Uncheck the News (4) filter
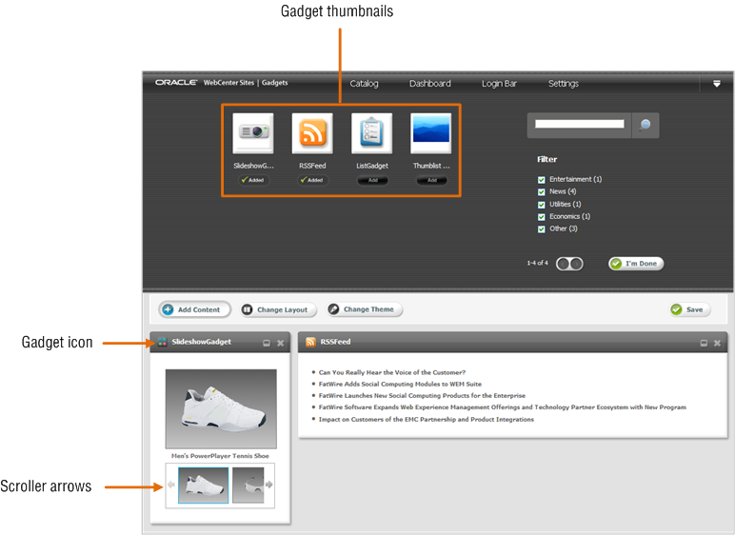This screenshot has width=735, height=535. tap(542, 191)
